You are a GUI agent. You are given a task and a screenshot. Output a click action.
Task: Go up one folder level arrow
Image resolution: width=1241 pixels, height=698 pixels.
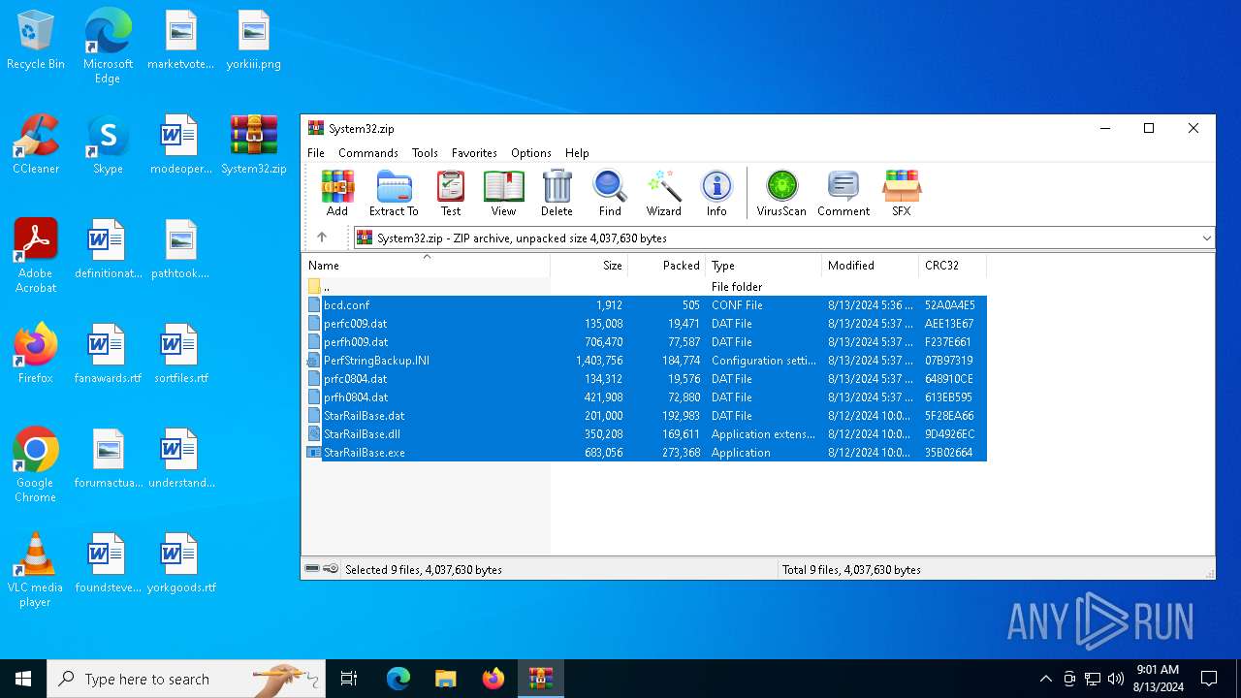(322, 238)
